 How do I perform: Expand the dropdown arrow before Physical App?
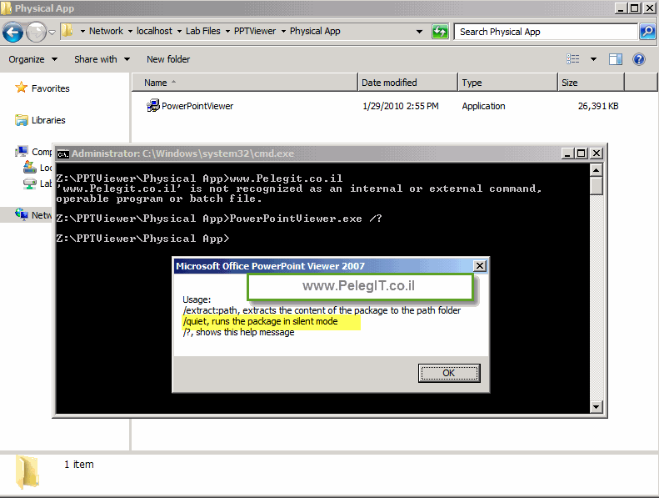coord(283,32)
